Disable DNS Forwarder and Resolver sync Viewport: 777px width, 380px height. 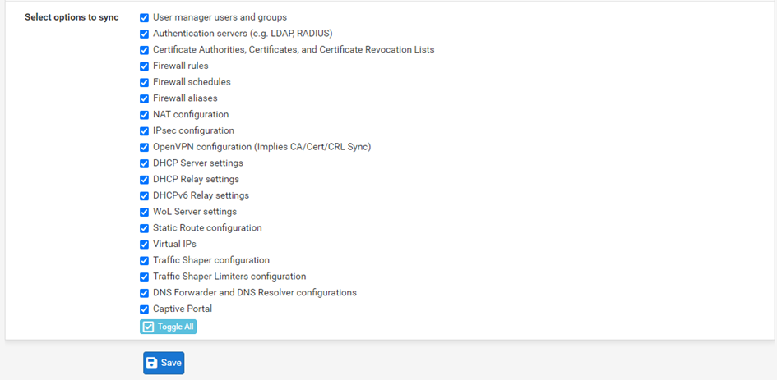tap(144, 293)
